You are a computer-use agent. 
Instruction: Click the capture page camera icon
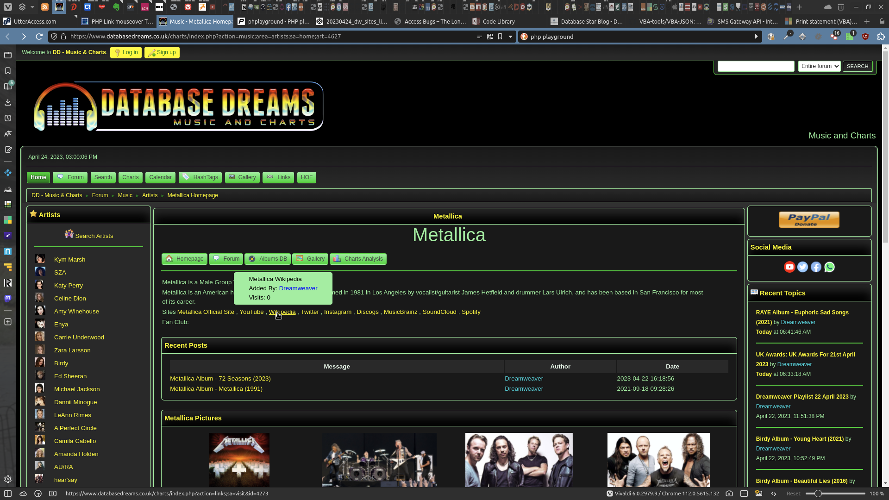(x=729, y=494)
